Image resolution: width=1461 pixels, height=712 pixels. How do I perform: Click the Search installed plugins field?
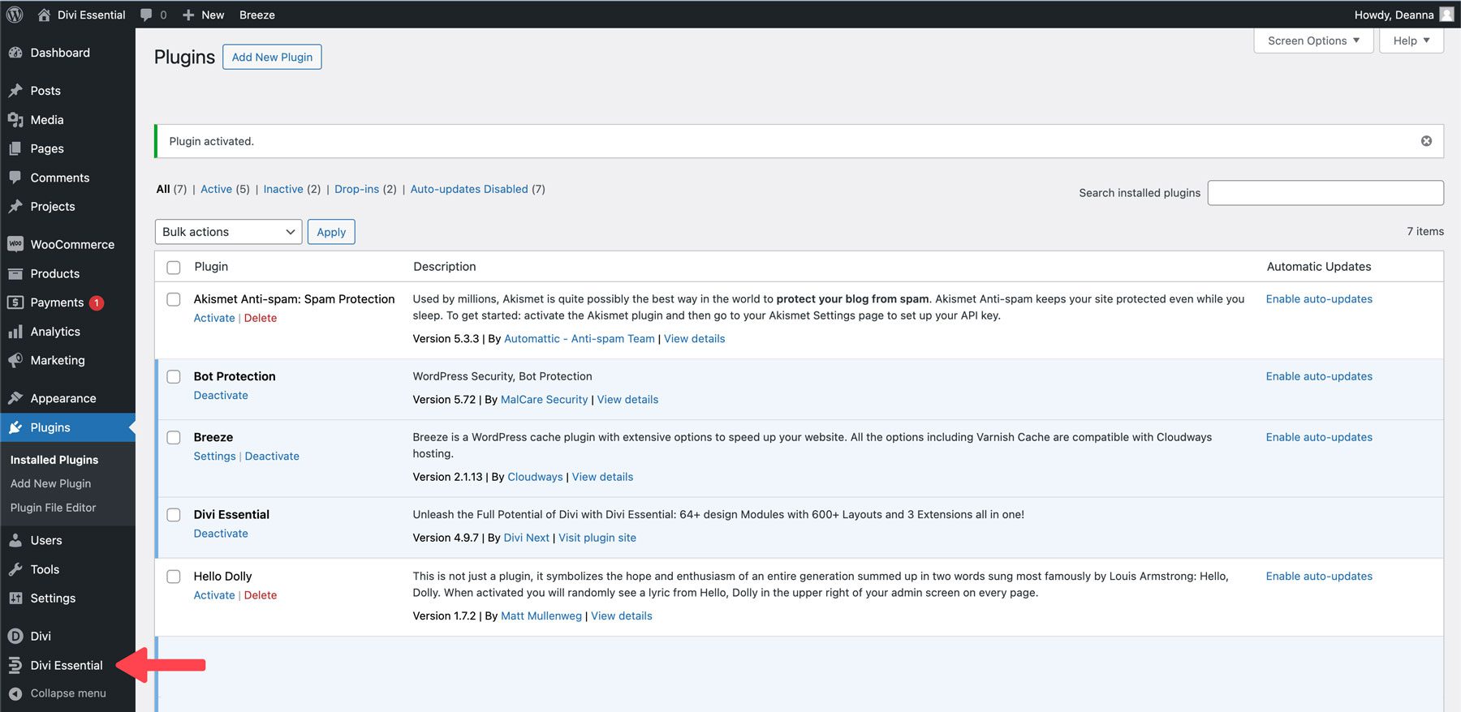1325,193
